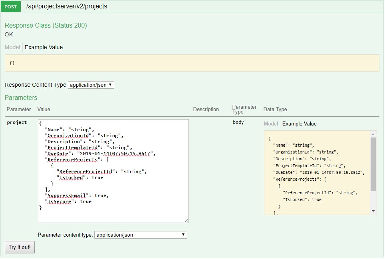Click the Try it out! button

pyautogui.click(x=19, y=247)
